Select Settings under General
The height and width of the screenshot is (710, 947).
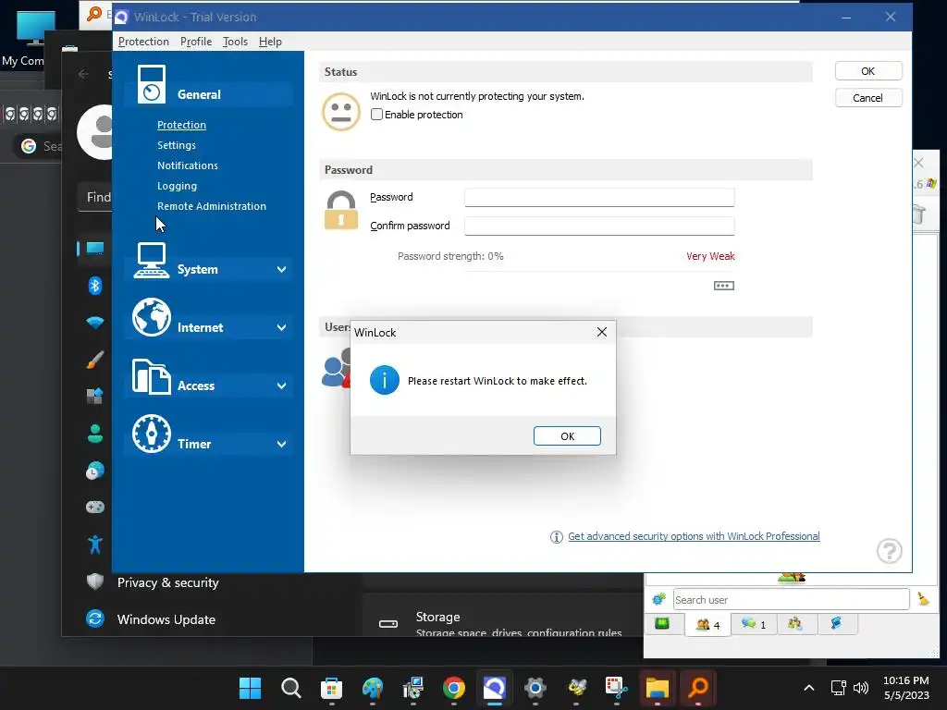177,145
